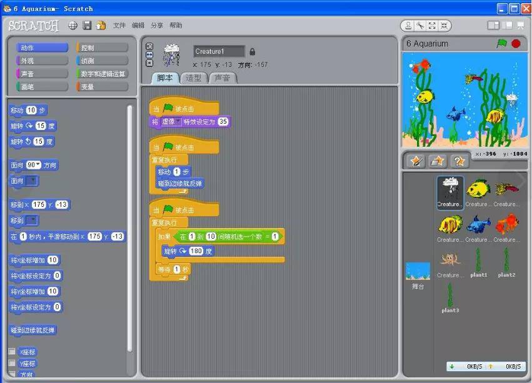Select the stamp duplicate tool
The image size is (532, 383).
point(409,26)
